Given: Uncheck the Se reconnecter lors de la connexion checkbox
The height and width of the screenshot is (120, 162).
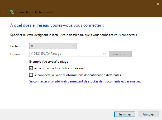Looking at the screenshot, I should (31, 68).
